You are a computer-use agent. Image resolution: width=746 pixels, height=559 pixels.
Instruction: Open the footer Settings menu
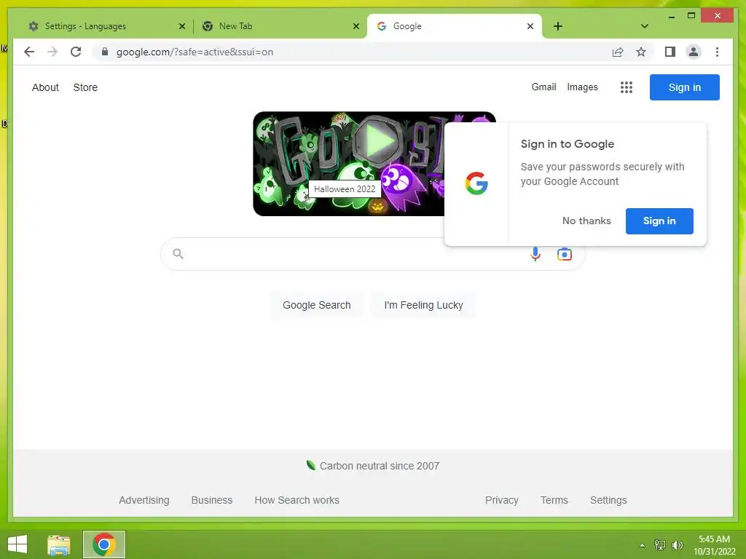(608, 500)
